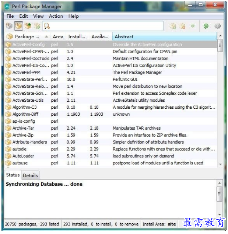The image size is (228, 234).
Task: Sort by Available version column header
Action: [100, 36]
